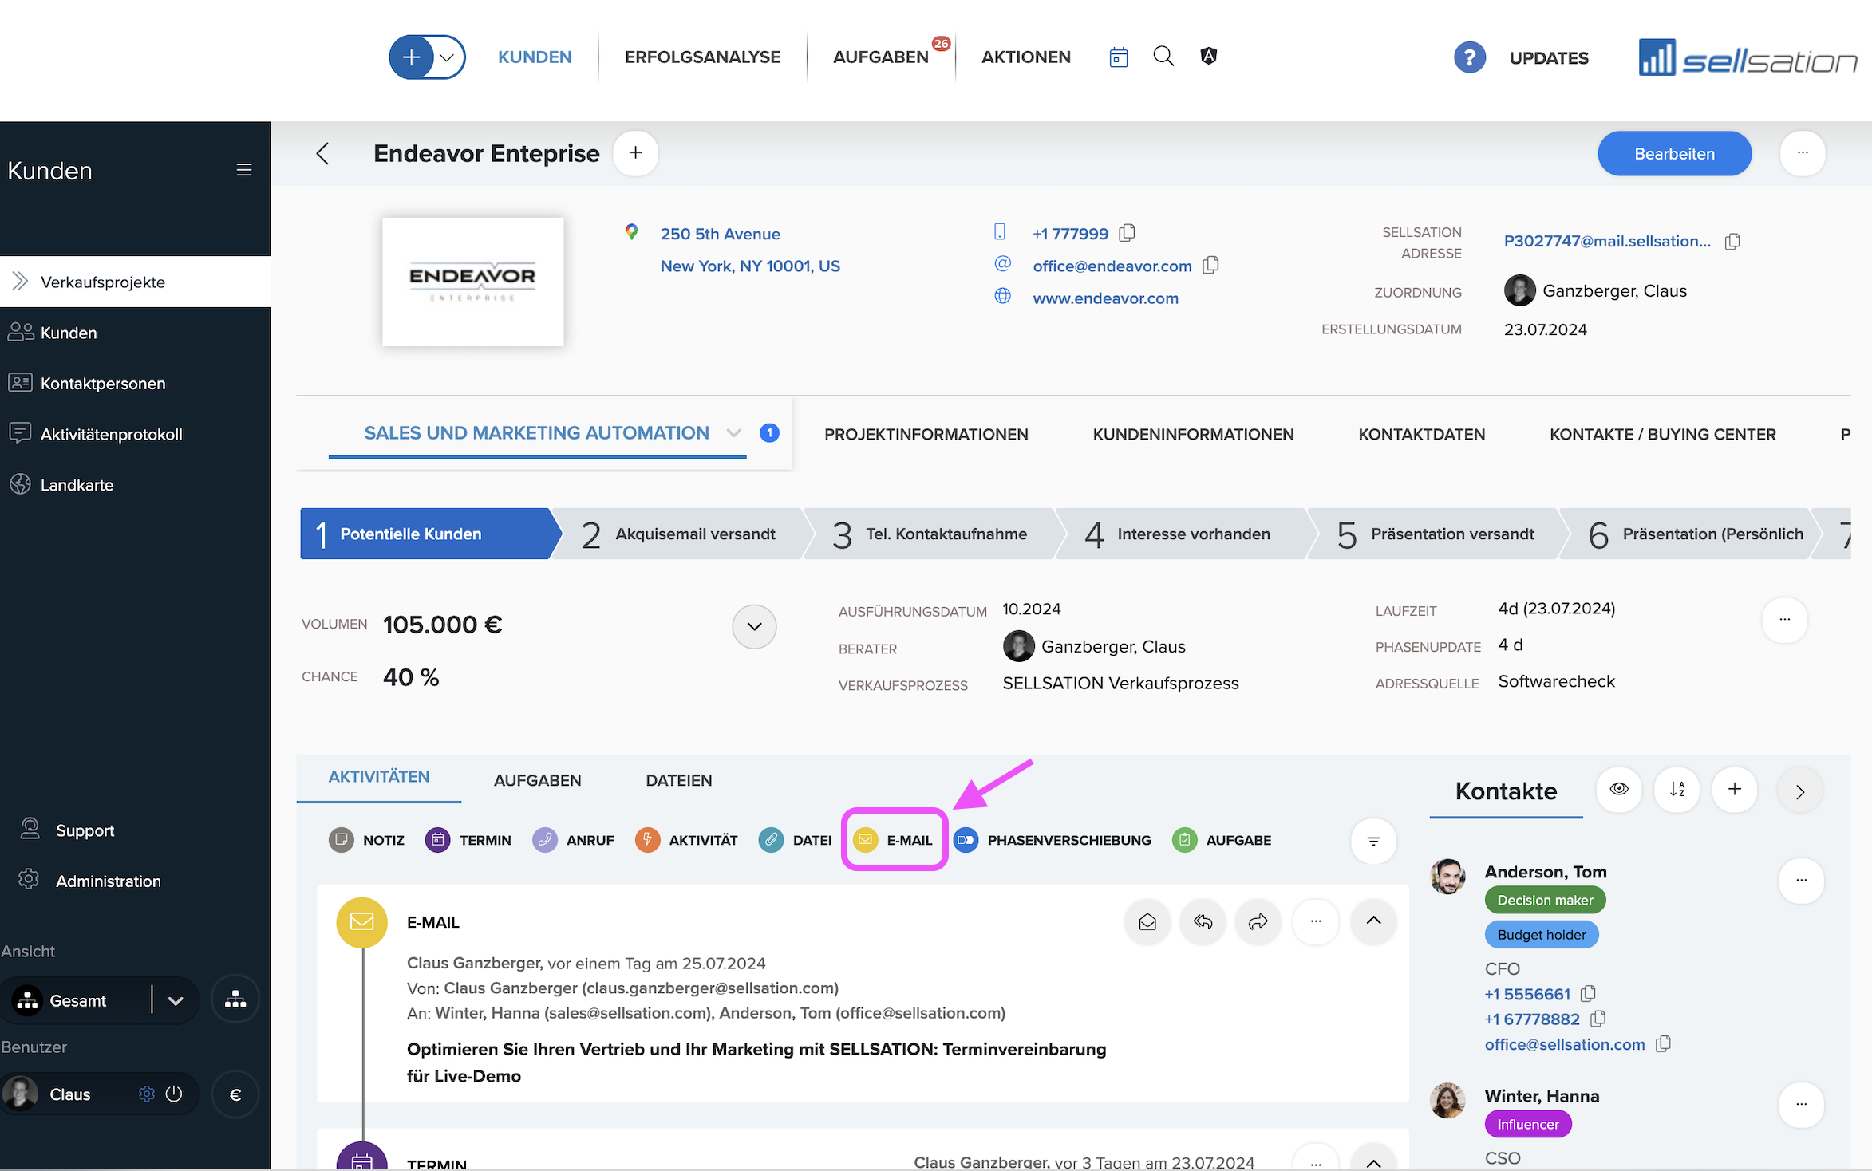
Task: Reply all to the e-mail activity
Action: (1203, 922)
